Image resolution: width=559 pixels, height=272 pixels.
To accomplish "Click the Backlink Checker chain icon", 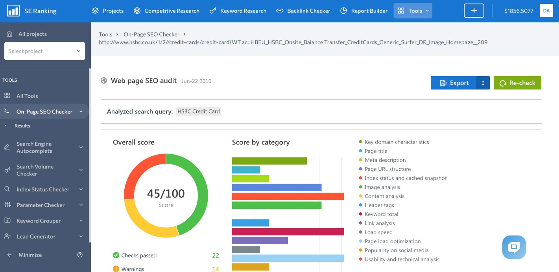I will click(x=280, y=11).
